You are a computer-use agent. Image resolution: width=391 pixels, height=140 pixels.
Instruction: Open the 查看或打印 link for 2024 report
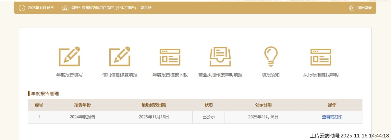coord(332,117)
